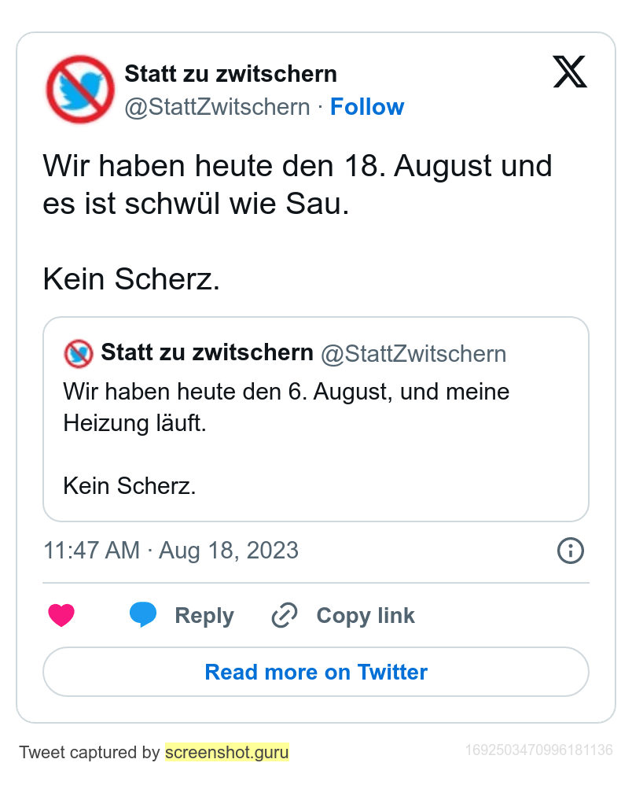Click the large crossed-out bird profile avatar

[x=80, y=90]
